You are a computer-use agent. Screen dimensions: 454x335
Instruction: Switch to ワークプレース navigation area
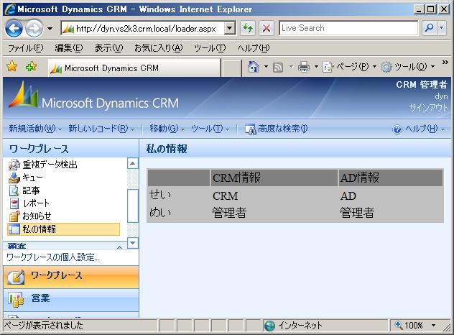tap(71, 277)
